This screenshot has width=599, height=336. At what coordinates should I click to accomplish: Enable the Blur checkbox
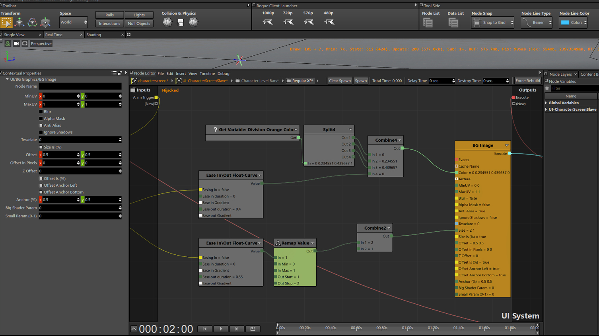pyautogui.click(x=41, y=112)
